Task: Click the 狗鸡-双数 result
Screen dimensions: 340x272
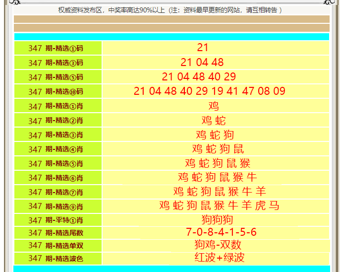Action: 218,245
